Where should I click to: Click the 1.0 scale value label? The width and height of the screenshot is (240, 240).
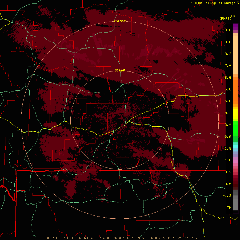click(x=228, y=160)
